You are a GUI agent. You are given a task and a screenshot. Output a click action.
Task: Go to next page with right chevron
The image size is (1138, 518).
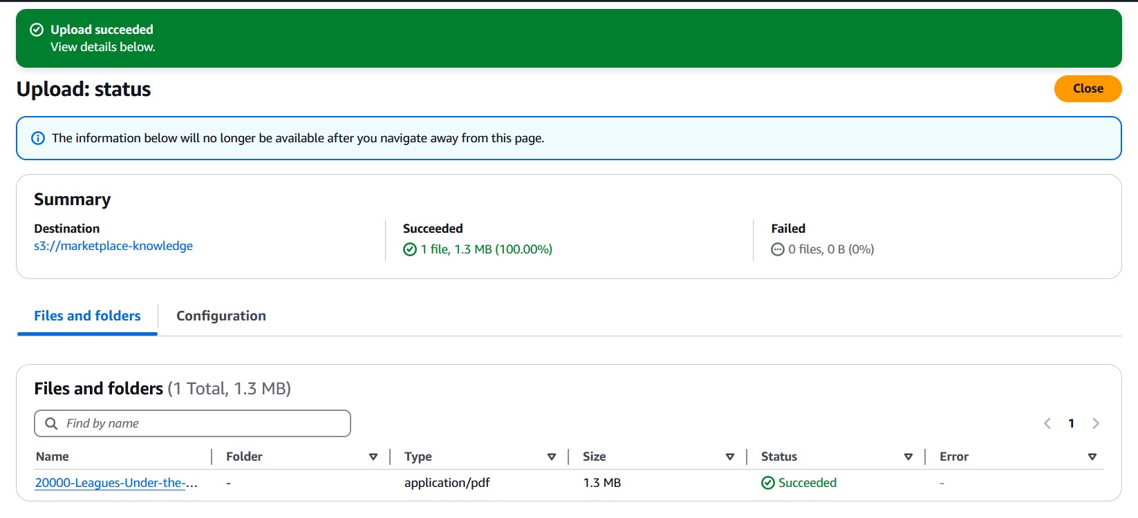click(x=1096, y=423)
